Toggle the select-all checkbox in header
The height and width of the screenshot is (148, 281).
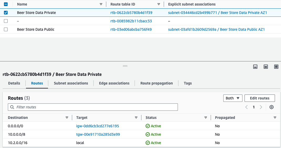pyautogui.click(x=6, y=4)
